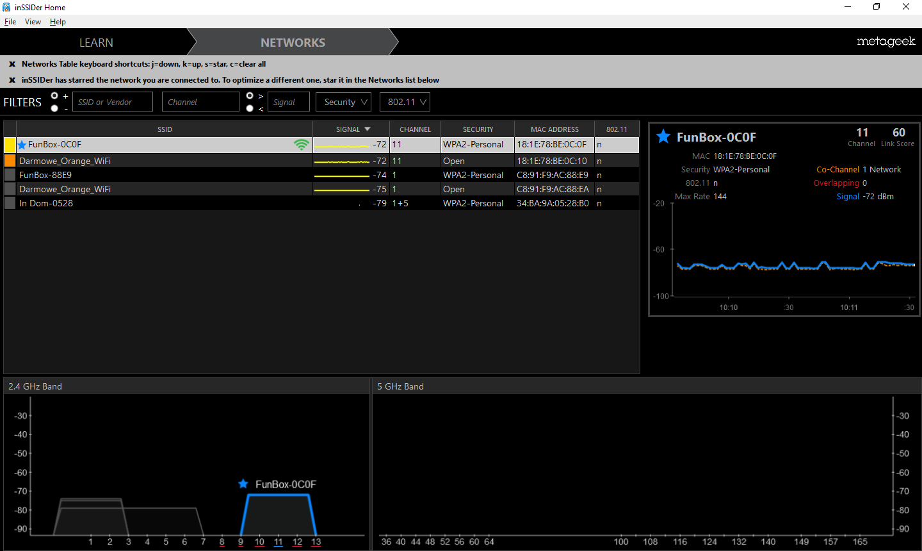Click the Max Rate 144 entry

[x=701, y=197]
